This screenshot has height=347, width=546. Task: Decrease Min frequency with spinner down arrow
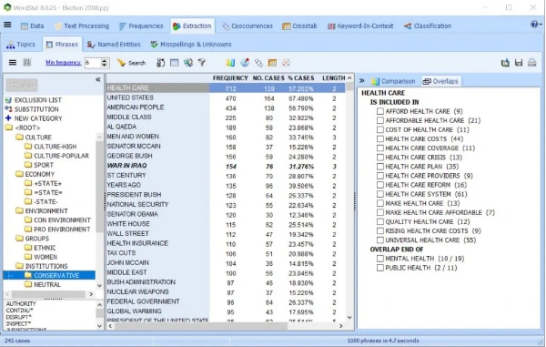[104, 66]
